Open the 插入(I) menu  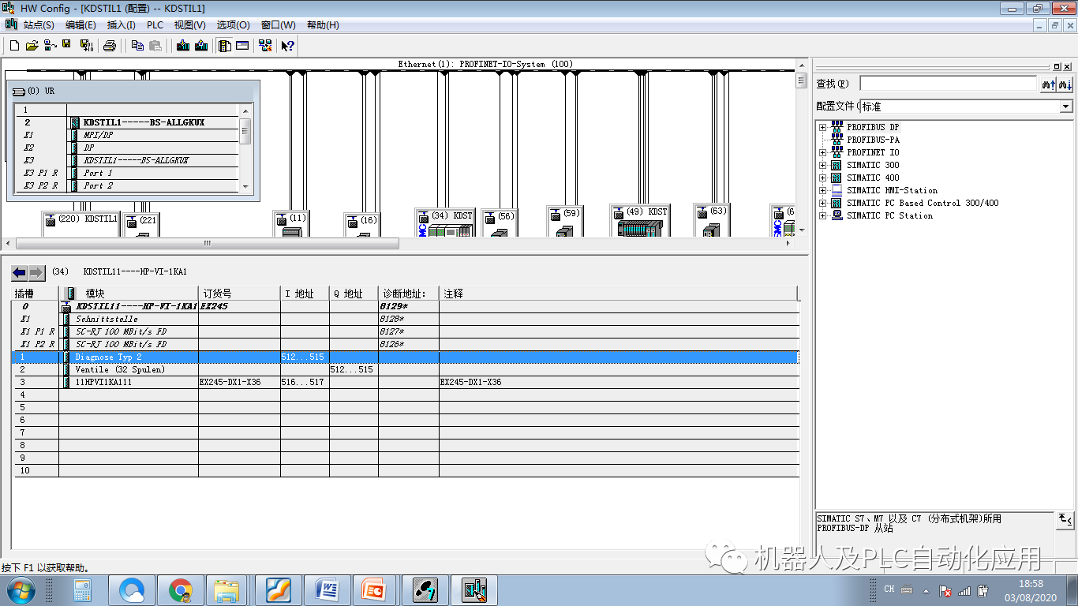point(122,25)
